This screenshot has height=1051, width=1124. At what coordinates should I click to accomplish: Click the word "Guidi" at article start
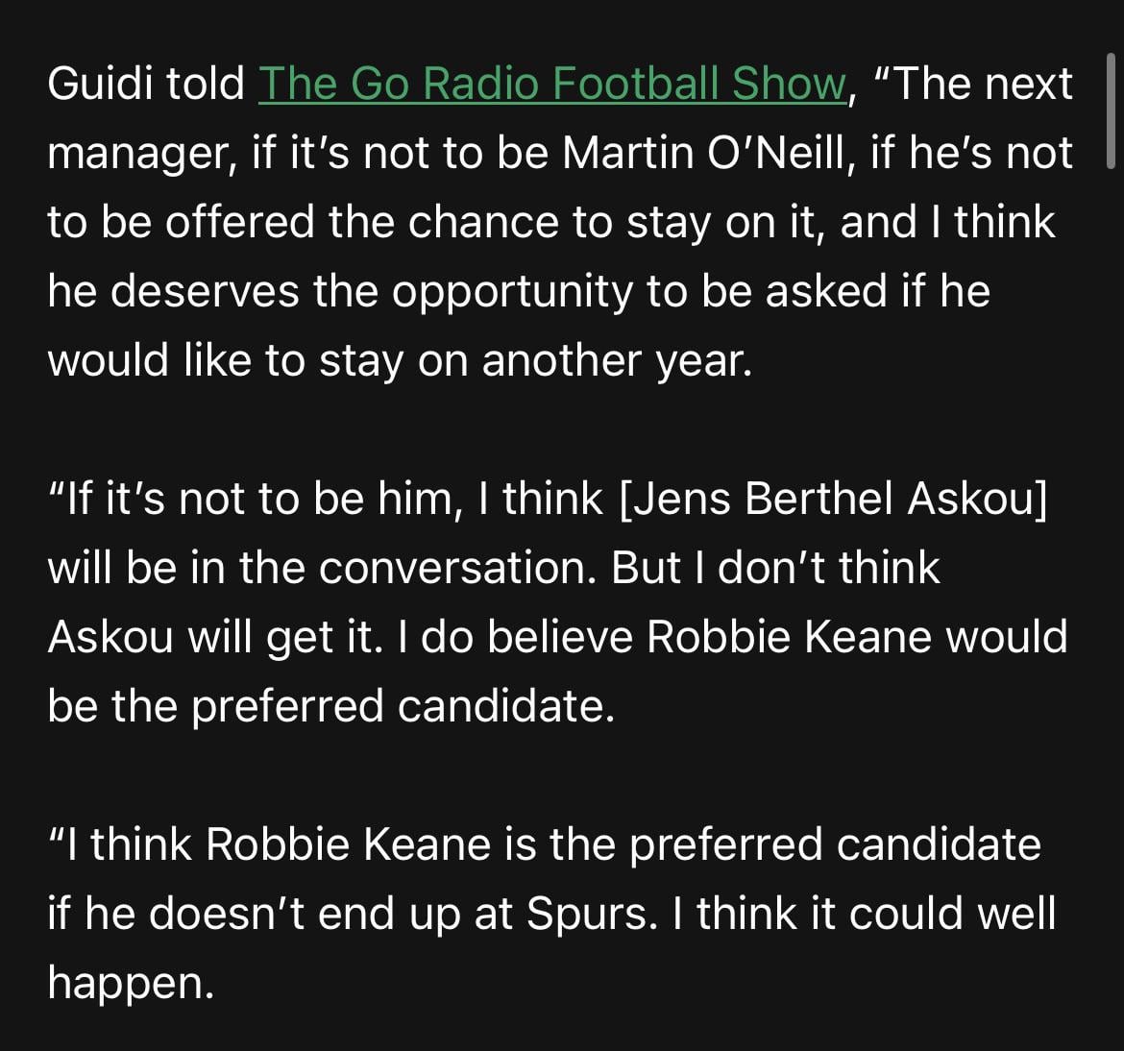(99, 85)
